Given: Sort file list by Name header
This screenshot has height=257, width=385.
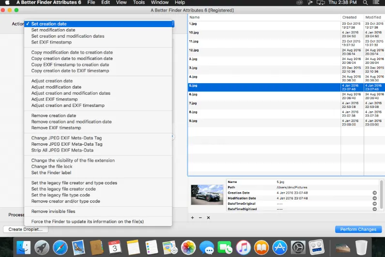Looking at the screenshot, I should [x=264, y=17].
